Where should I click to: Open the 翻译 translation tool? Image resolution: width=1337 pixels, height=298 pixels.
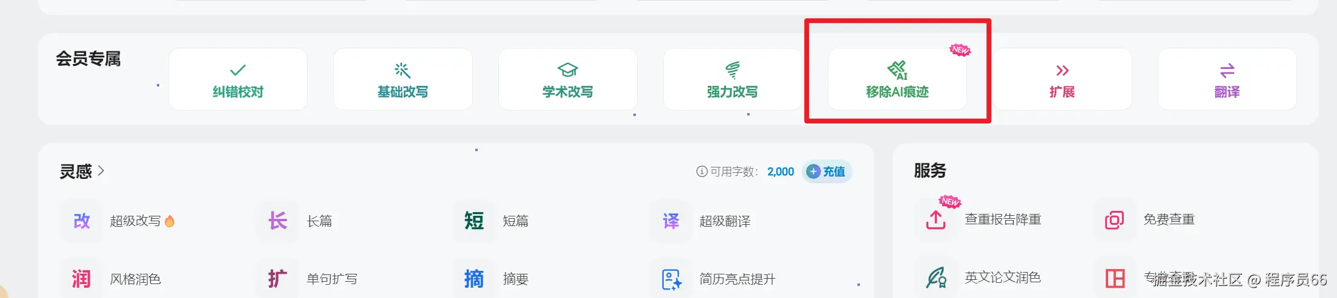[x=1227, y=79]
